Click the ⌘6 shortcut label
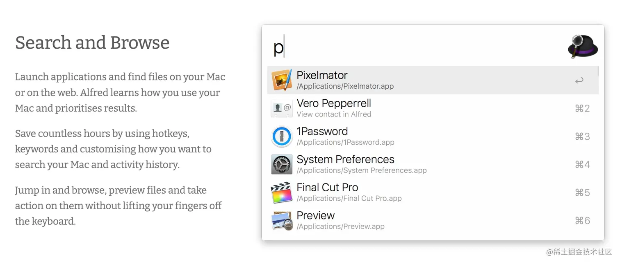The height and width of the screenshot is (264, 620). [582, 221]
